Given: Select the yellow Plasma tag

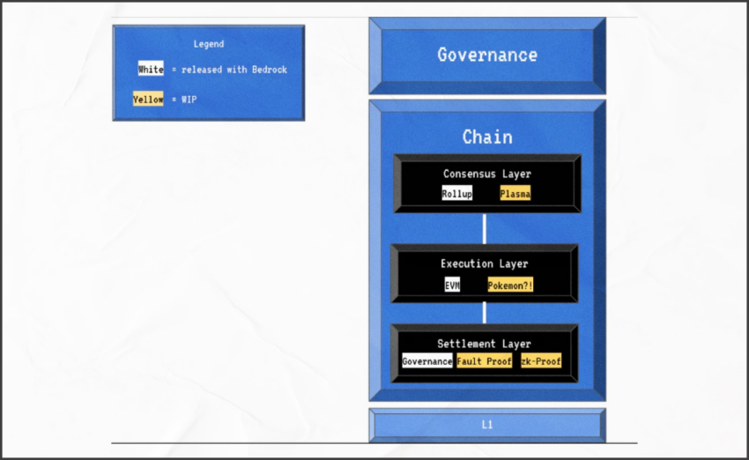Looking at the screenshot, I should (x=515, y=193).
